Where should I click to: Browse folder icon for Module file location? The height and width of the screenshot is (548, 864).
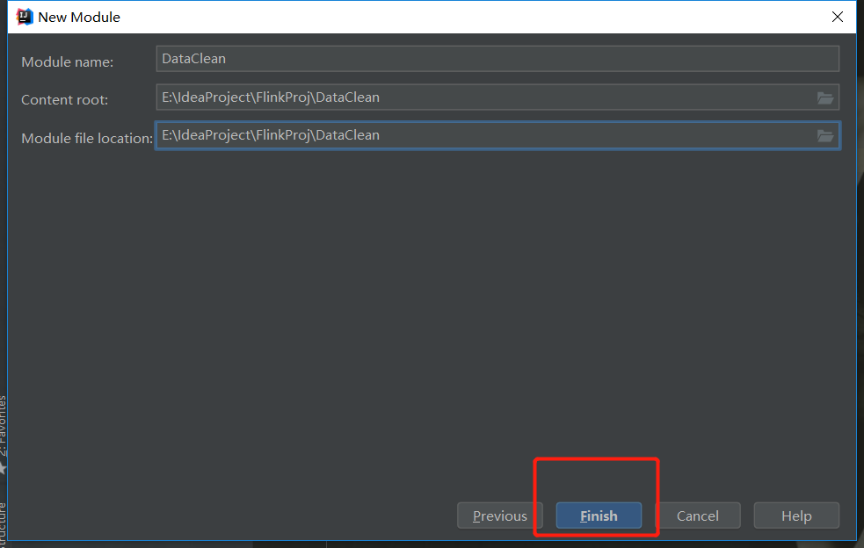[824, 135]
